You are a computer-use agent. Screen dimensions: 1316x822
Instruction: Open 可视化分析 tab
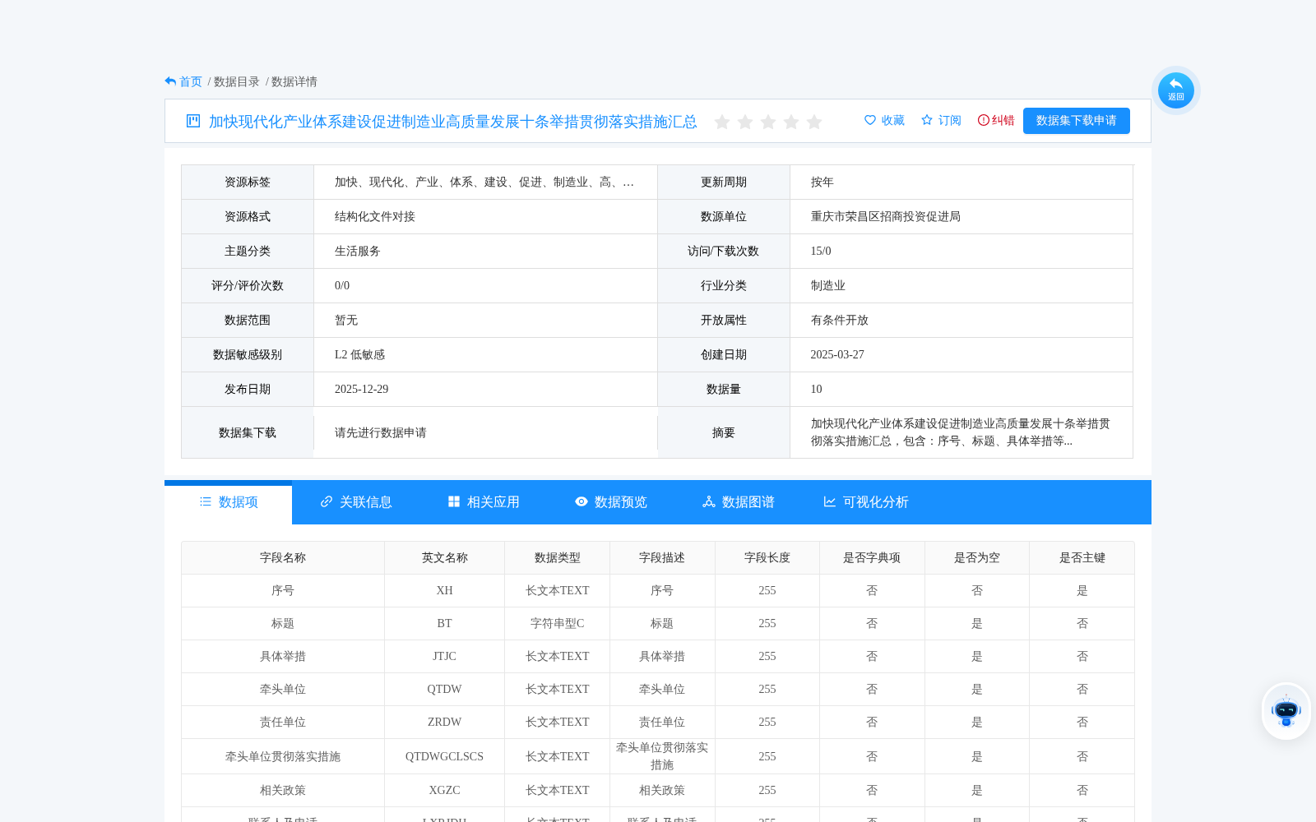click(x=866, y=502)
